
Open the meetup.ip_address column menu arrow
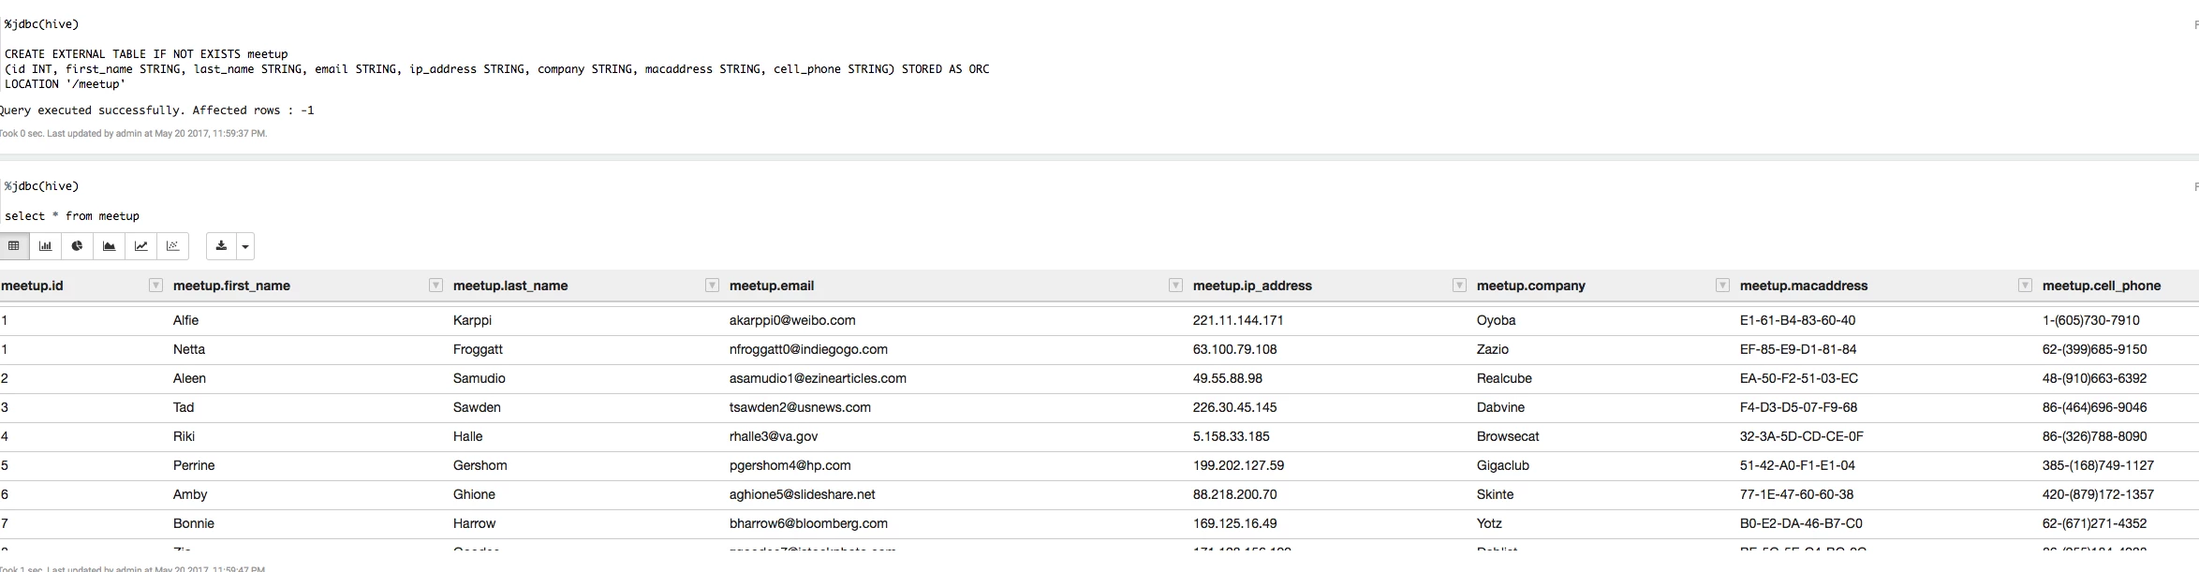pos(1459,286)
